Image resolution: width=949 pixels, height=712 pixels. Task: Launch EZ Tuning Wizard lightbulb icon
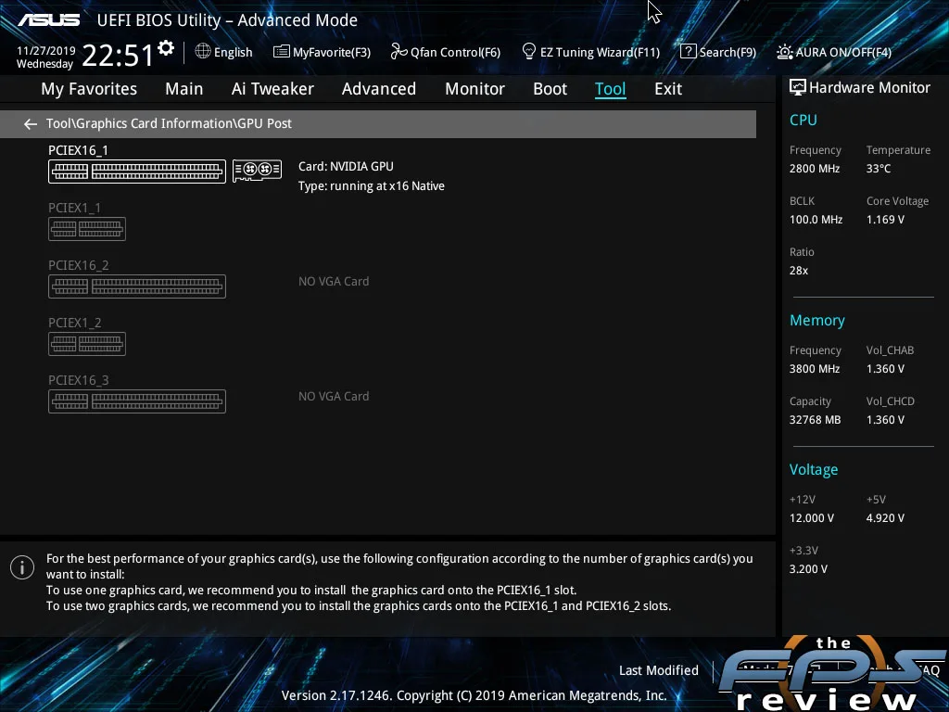[529, 52]
